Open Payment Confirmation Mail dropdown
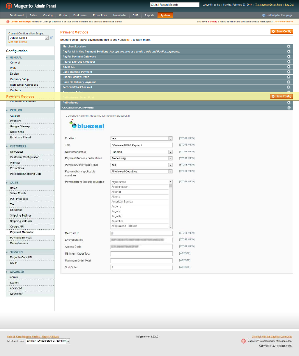This screenshot has width=299, height=356. point(141,165)
